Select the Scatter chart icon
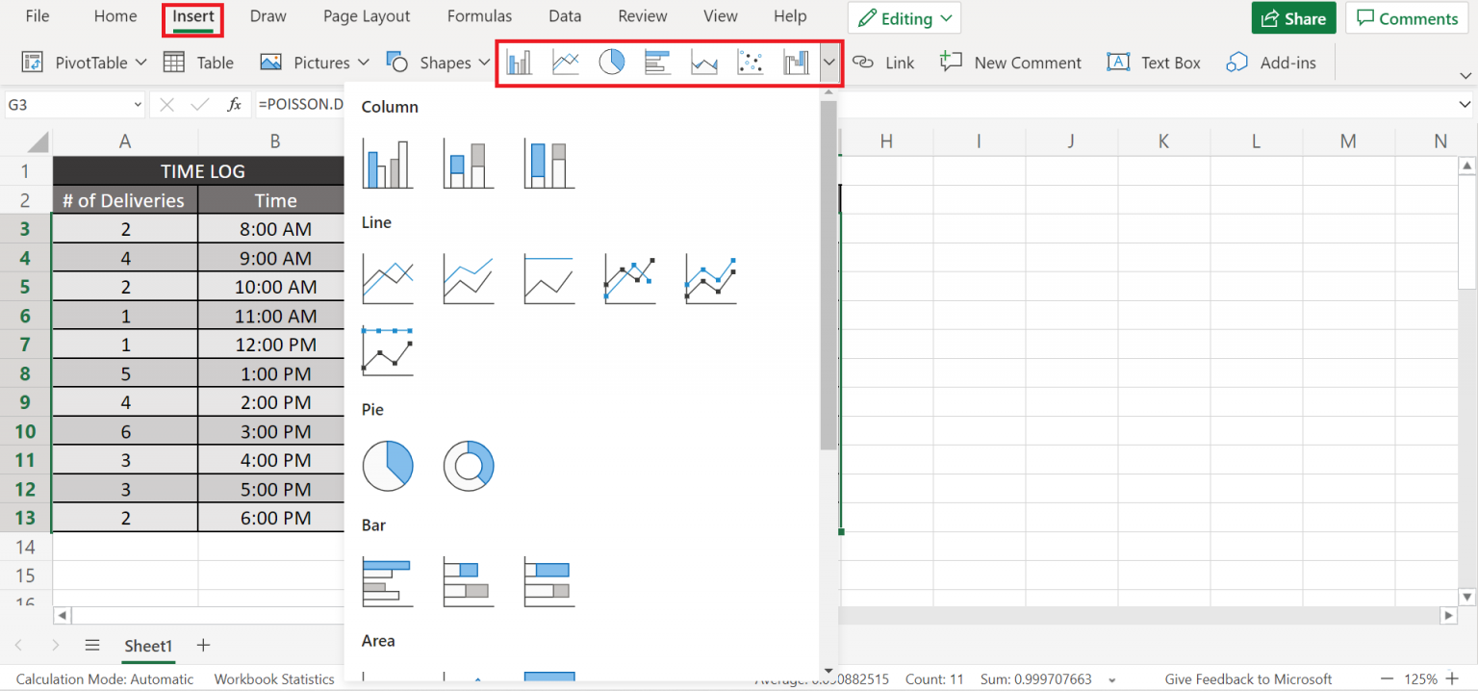This screenshot has height=691, width=1478. 751,62
